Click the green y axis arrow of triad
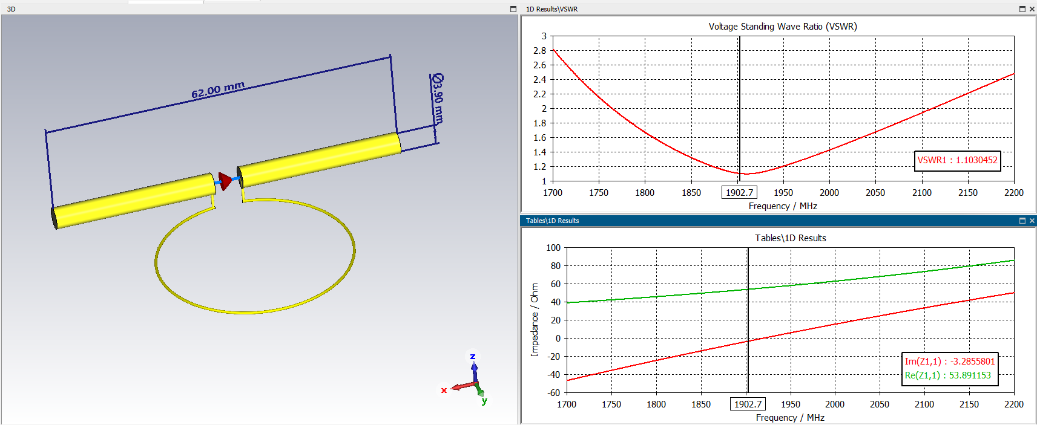The height and width of the screenshot is (425, 1037). (479, 390)
